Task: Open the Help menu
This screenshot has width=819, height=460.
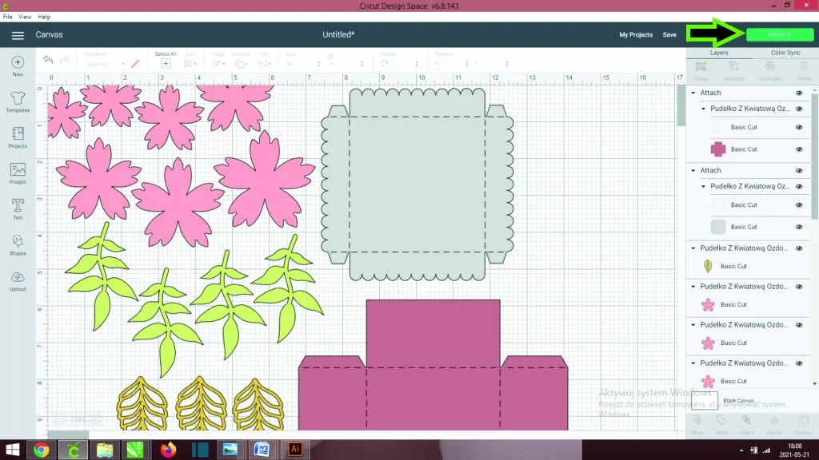Action: [x=44, y=17]
